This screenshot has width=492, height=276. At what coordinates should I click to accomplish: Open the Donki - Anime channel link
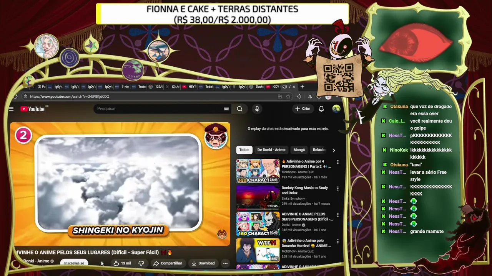tap(36, 261)
